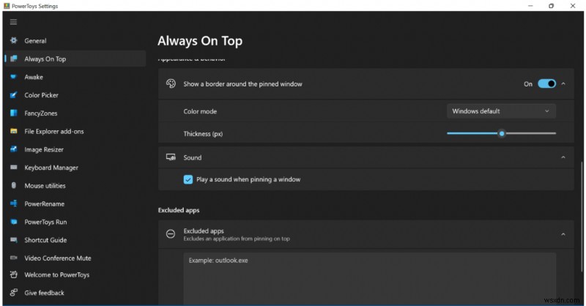Click the Awake cup icon
Screen dimensions: 586x306
14,77
